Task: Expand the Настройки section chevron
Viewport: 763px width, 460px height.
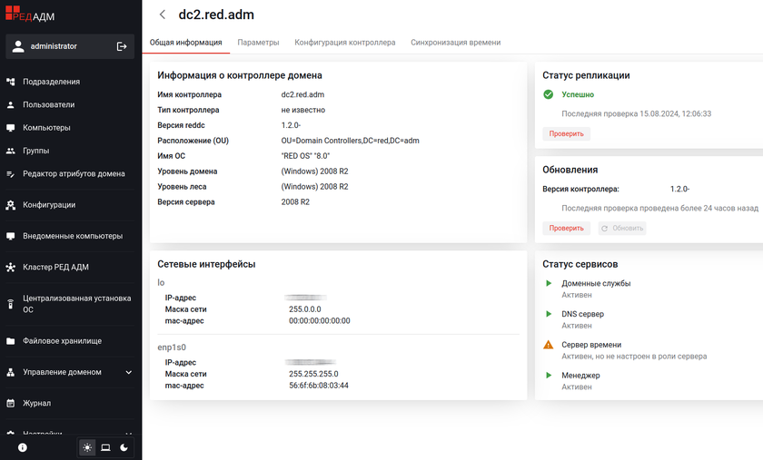Action: (x=129, y=434)
